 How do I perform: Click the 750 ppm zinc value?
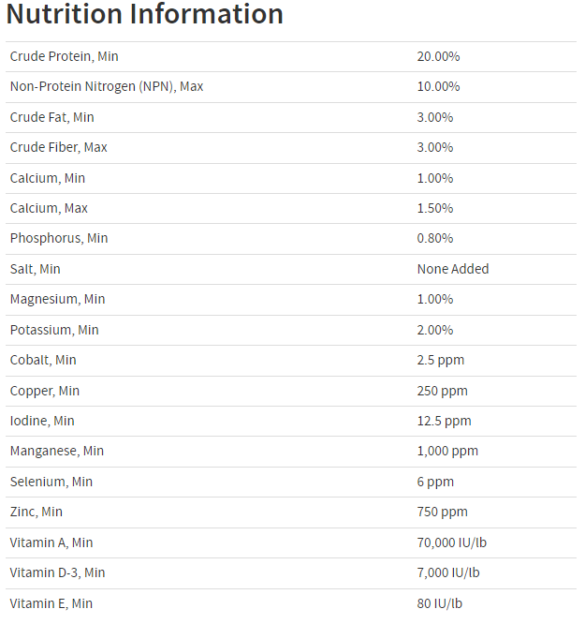(442, 512)
